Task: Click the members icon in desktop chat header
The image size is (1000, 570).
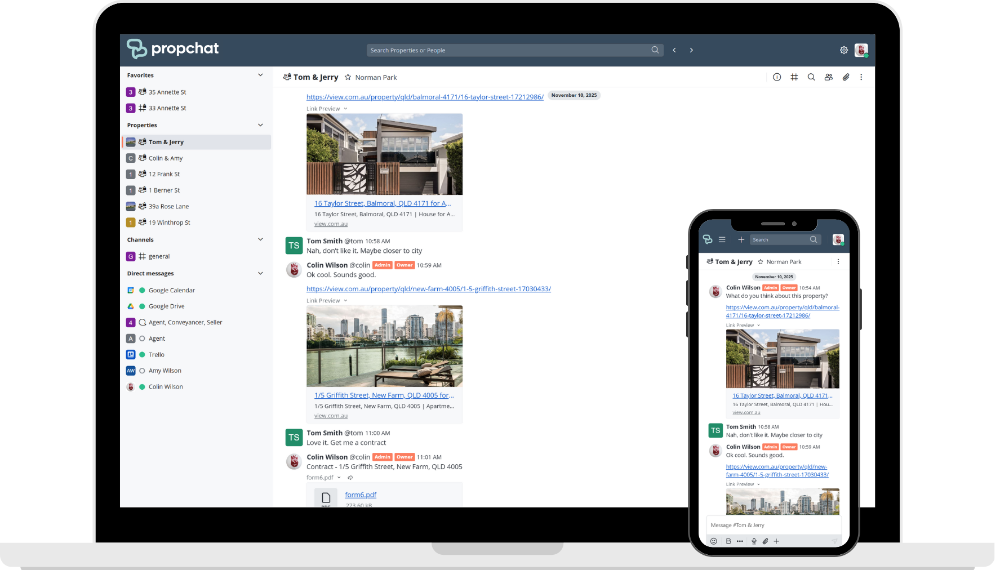Action: click(x=828, y=77)
